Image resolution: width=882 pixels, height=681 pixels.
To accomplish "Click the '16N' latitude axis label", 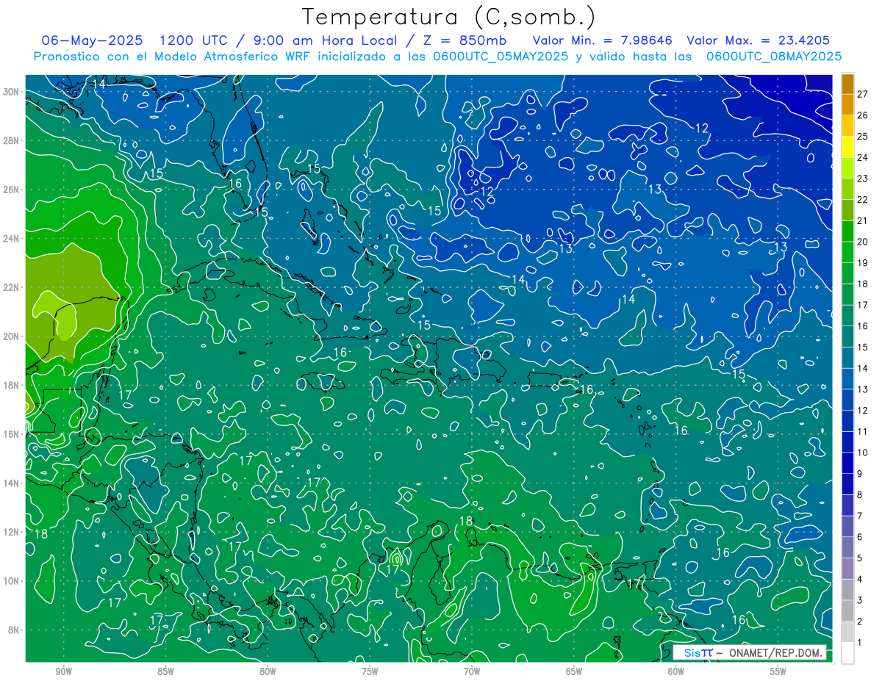I will pos(11,434).
